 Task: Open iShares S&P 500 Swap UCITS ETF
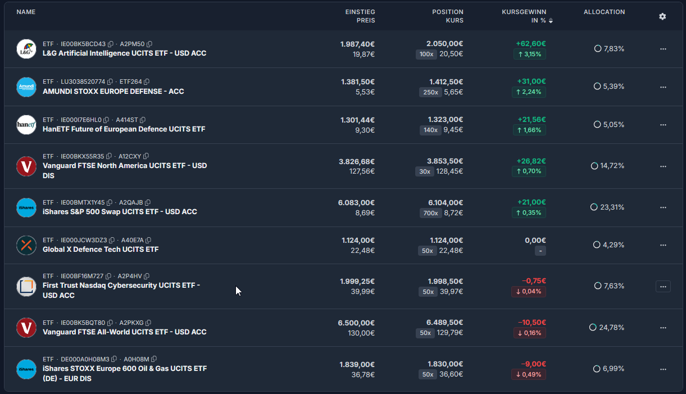click(120, 212)
